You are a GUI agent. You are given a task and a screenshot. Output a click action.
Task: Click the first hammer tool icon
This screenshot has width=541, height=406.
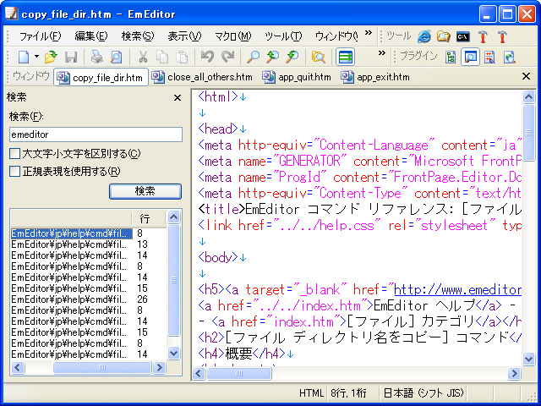[x=483, y=36]
